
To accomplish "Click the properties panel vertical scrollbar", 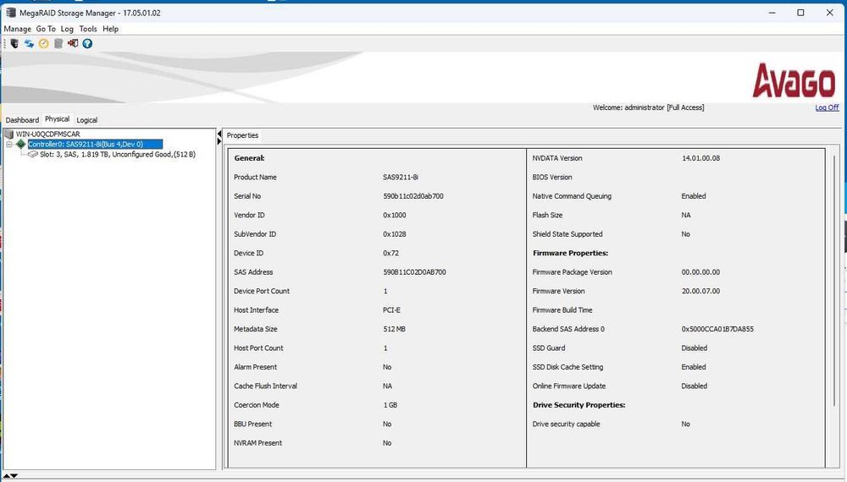I will 835,281.
